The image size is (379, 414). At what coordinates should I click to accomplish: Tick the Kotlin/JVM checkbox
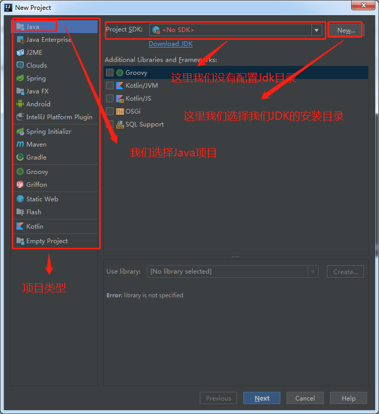click(109, 86)
